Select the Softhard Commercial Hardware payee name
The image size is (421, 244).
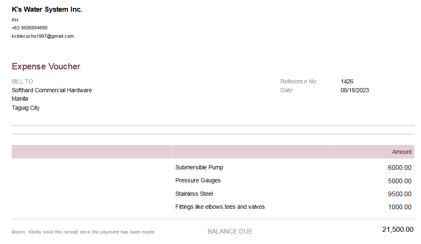tap(52, 90)
